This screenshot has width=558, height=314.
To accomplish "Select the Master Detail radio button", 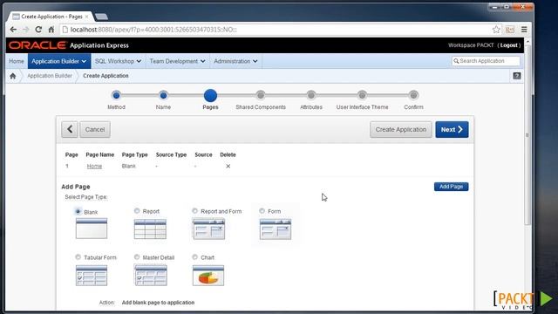I will click(x=137, y=256).
